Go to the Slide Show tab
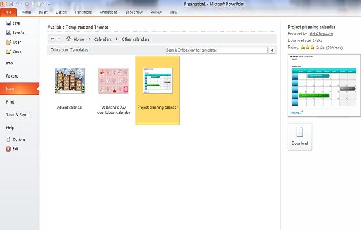 pos(134,13)
